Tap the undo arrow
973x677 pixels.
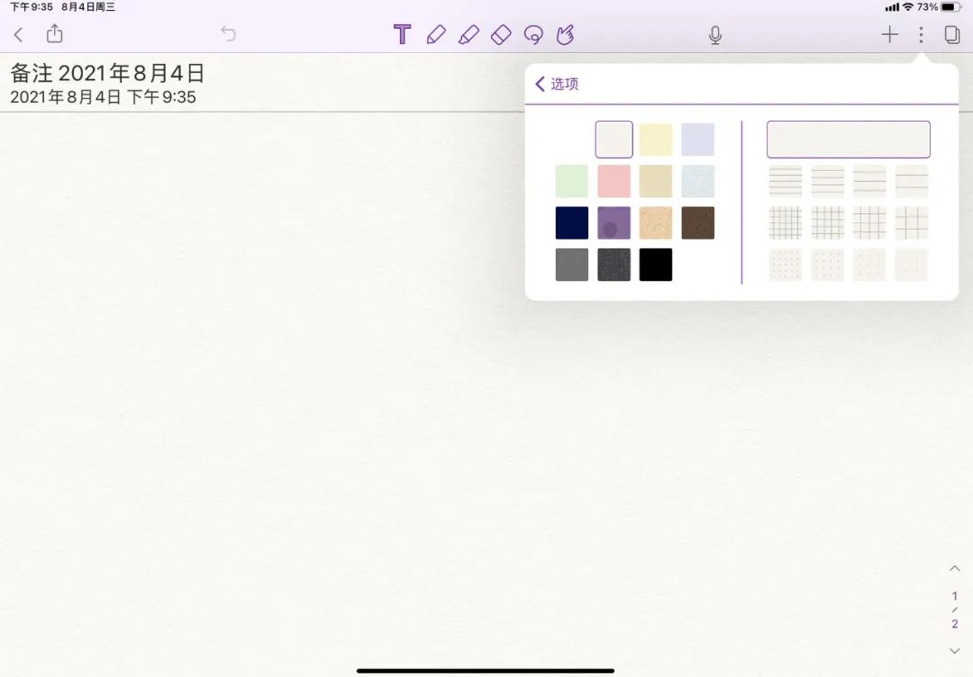point(229,34)
